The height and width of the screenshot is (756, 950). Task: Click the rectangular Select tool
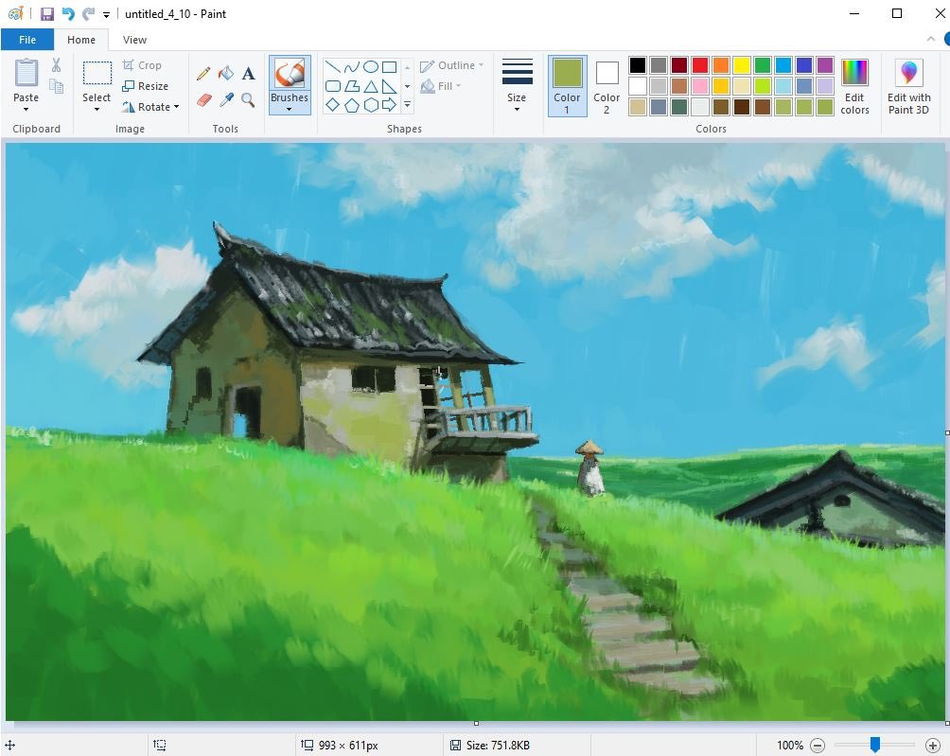(x=97, y=73)
